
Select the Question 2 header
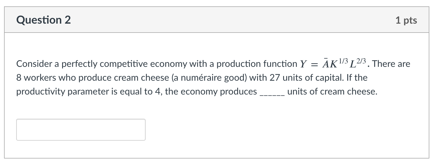[43, 20]
